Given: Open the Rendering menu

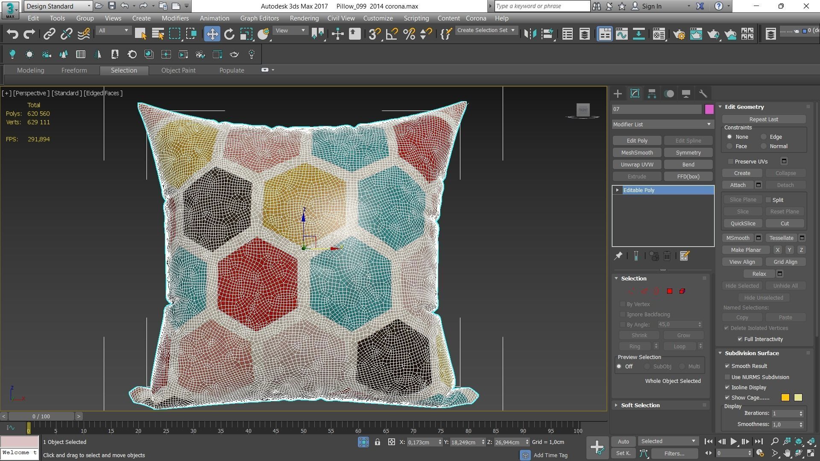Looking at the screenshot, I should [x=304, y=18].
